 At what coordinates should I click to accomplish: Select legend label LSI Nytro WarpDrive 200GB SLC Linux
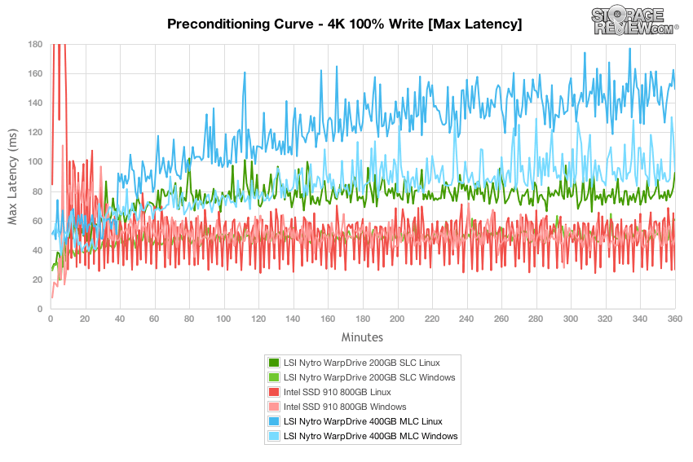coord(361,363)
